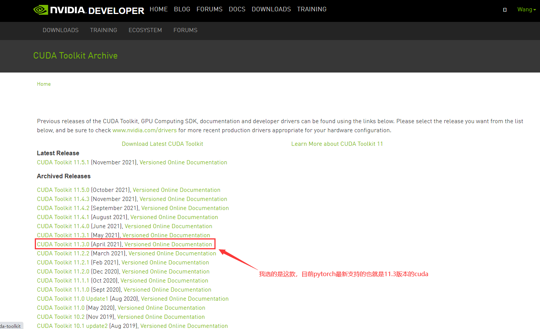Click the small square icon beside Wang
Screen dimensions: 540x329
(505, 10)
